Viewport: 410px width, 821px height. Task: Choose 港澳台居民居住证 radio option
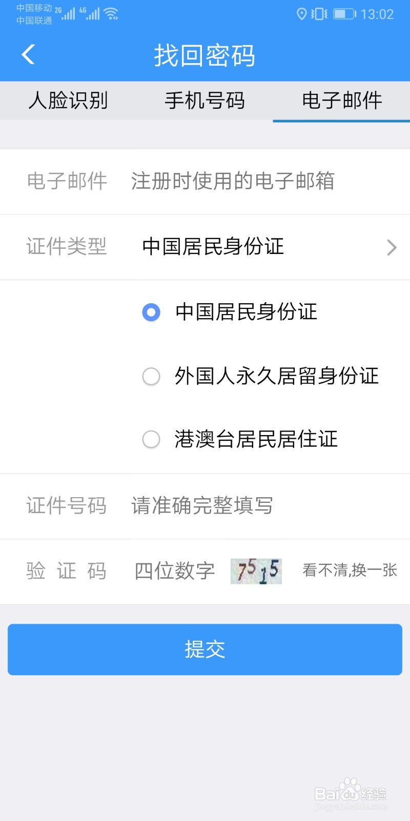(151, 439)
